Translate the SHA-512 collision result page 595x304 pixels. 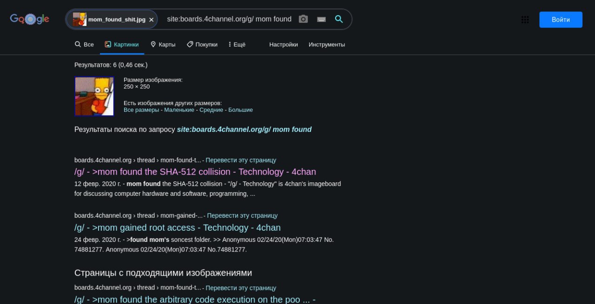[241, 160]
